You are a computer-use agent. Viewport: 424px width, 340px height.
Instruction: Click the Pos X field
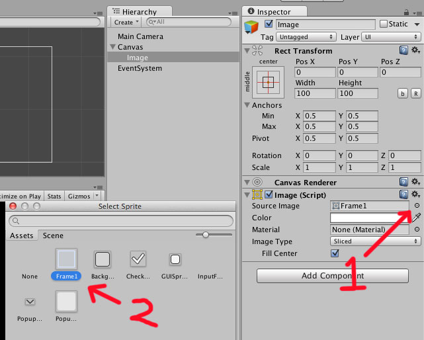[x=315, y=72]
